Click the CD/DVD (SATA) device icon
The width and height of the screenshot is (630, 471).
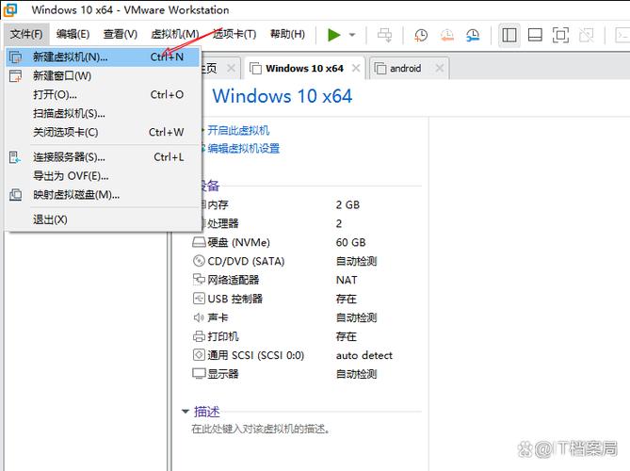[199, 261]
